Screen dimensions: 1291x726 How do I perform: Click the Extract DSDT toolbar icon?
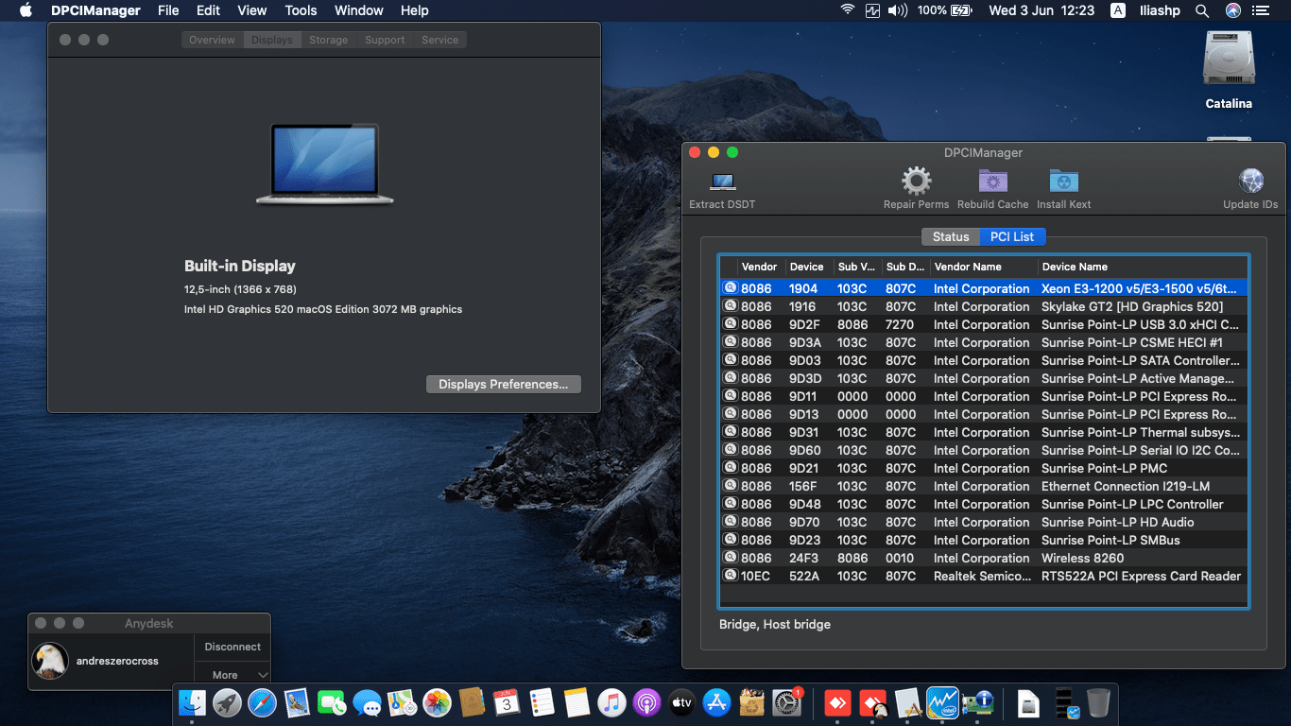pos(723,181)
